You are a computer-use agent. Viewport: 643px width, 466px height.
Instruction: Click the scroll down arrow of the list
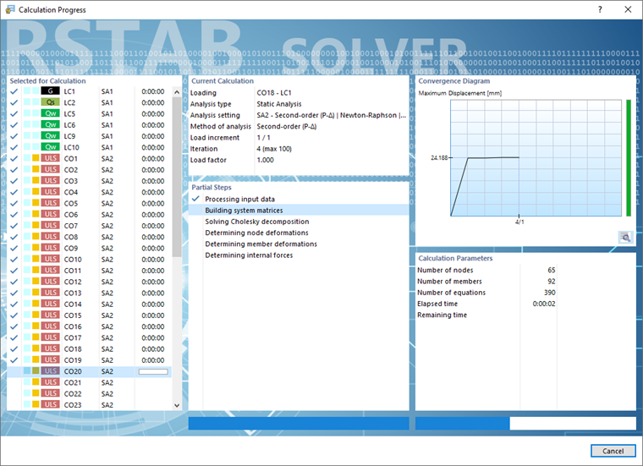(177, 405)
